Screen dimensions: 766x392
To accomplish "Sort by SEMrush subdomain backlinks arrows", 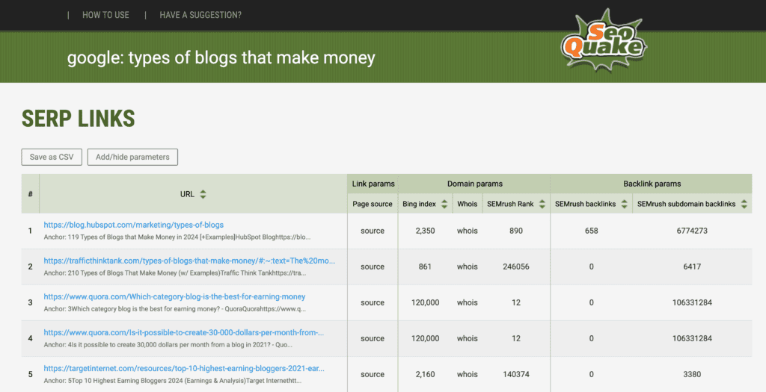I will click(745, 204).
